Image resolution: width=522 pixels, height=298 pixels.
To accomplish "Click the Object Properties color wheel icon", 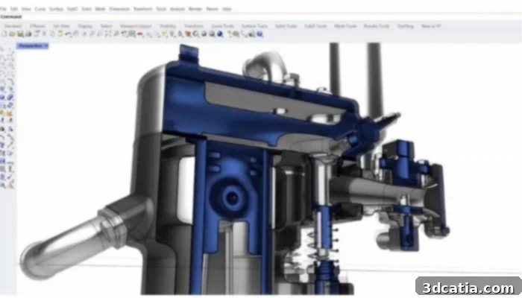I will pos(195,34).
